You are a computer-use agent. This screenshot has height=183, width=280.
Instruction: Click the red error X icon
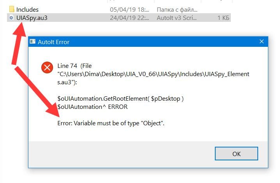47,68
